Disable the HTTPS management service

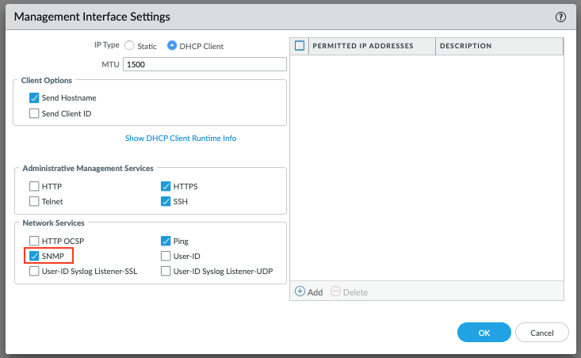point(166,187)
